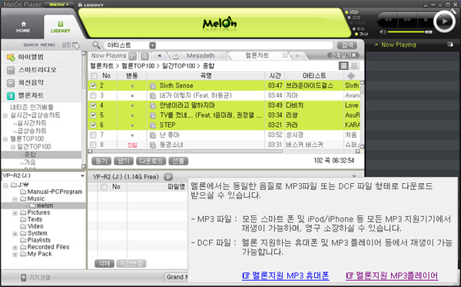Switch to the Megadeth tab
Image resolution: width=461 pixels, height=287 pixels.
pyautogui.click(x=201, y=55)
